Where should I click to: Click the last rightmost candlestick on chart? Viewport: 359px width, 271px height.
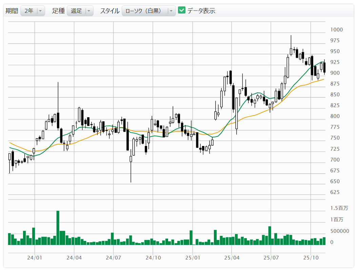(324, 68)
